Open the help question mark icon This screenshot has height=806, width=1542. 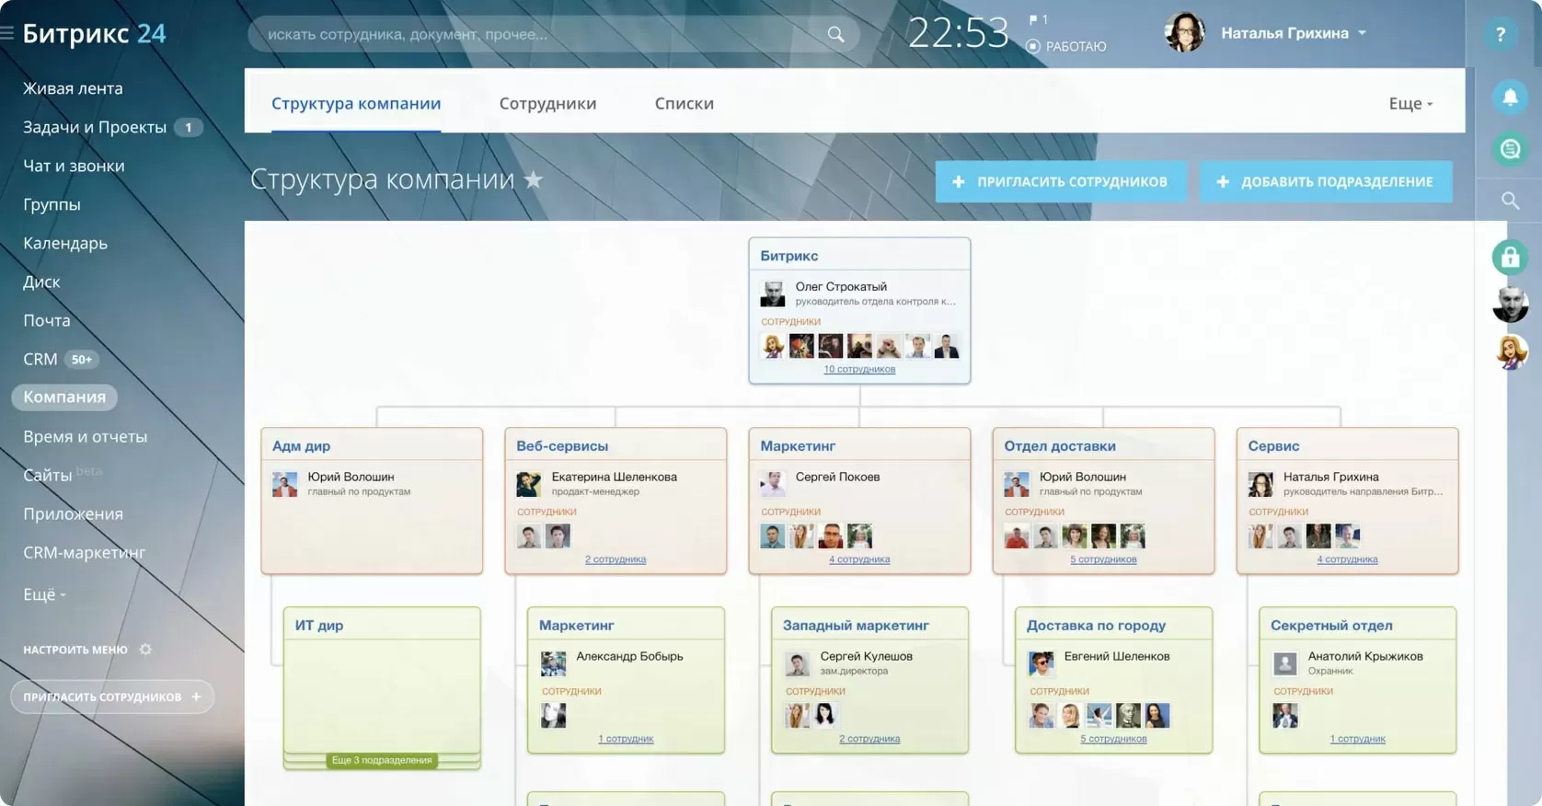point(1501,34)
